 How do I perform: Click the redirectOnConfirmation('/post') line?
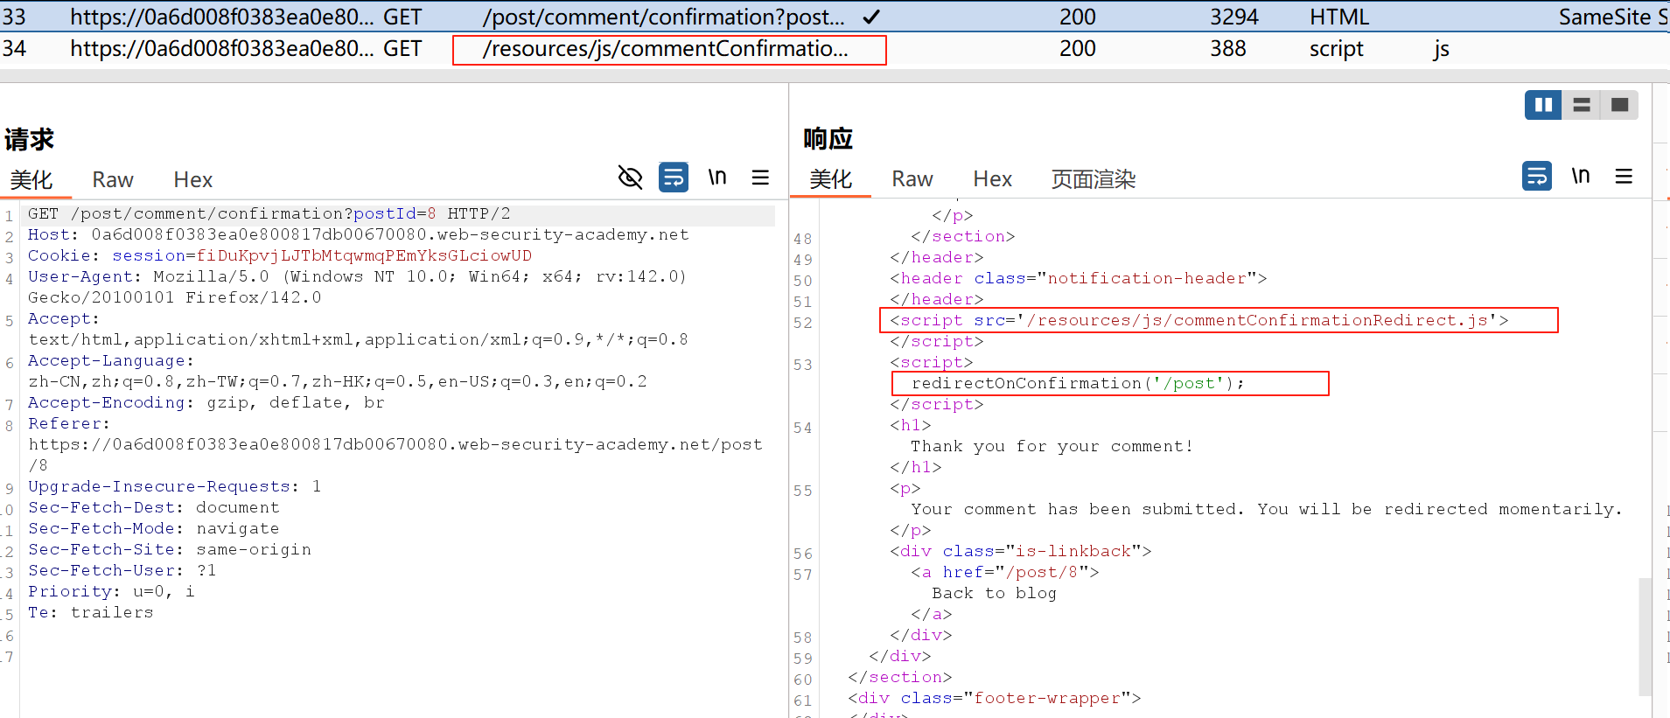point(1077,383)
